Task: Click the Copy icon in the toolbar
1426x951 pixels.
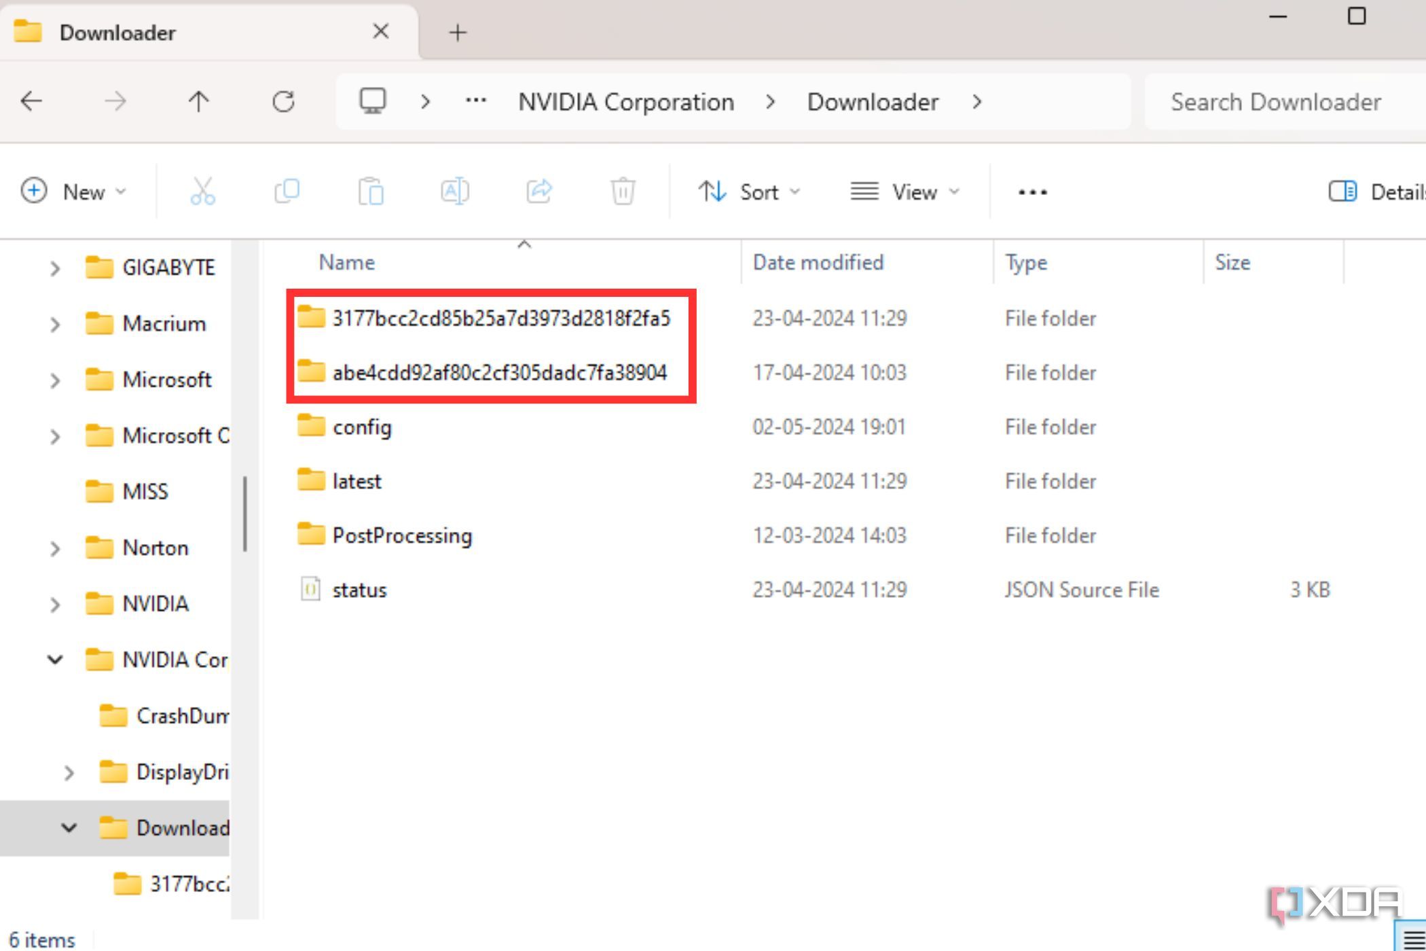Action: pos(287,192)
